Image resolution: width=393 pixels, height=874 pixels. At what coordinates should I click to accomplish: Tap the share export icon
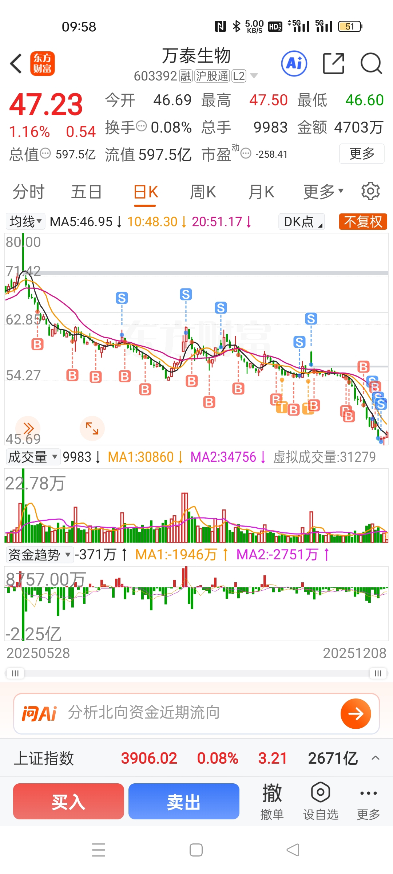(x=334, y=63)
